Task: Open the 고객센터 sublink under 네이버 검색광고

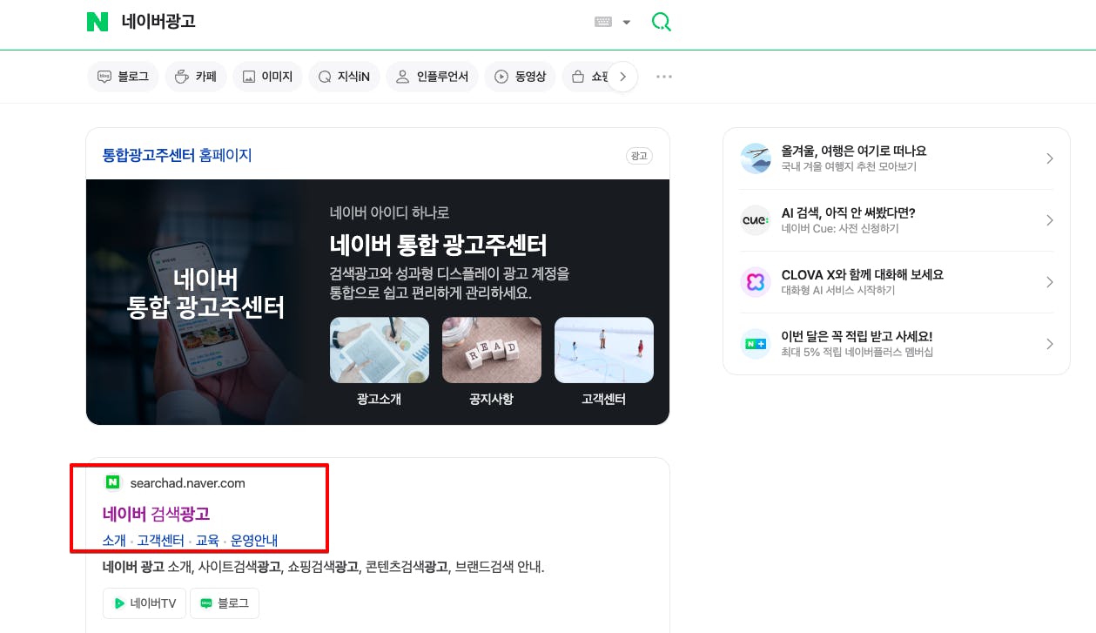Action: [x=160, y=541]
